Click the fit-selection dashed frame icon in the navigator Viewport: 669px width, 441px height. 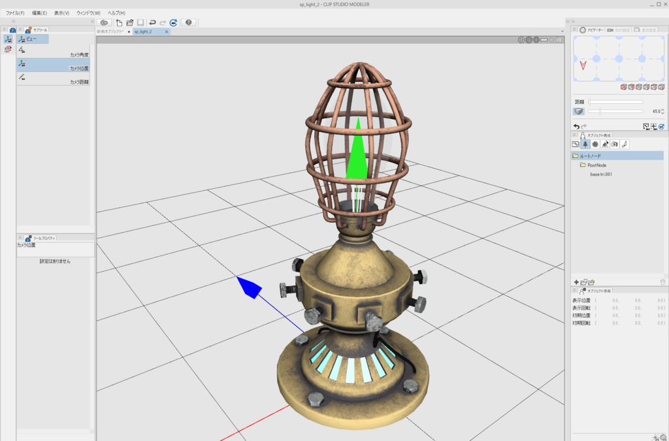pos(646,127)
